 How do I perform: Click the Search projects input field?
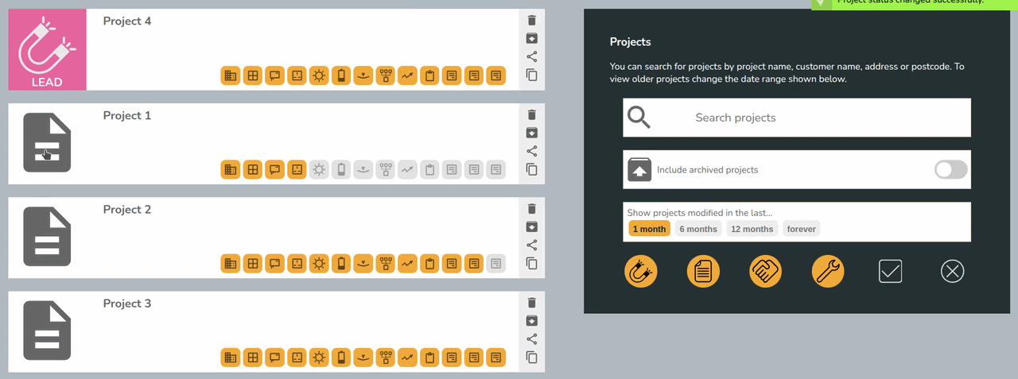click(x=796, y=118)
